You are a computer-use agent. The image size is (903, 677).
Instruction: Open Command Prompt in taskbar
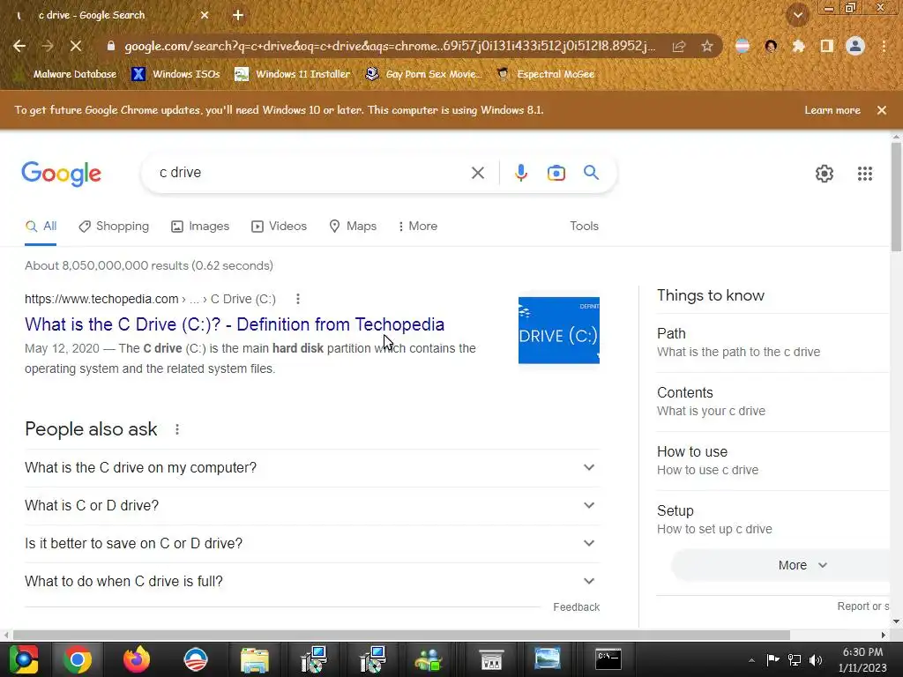608,659
